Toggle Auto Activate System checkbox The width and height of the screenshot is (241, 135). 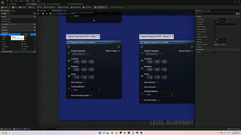pos(91,95)
